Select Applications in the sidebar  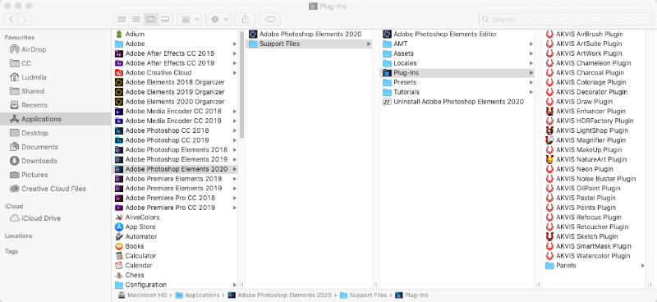pos(55,119)
